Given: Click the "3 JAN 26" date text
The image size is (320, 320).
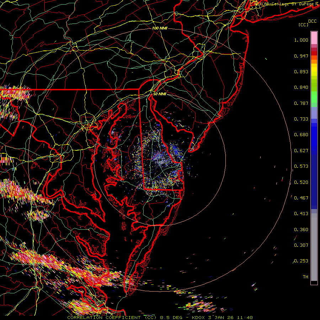Looking at the screenshot, I should pyautogui.click(x=220, y=318).
